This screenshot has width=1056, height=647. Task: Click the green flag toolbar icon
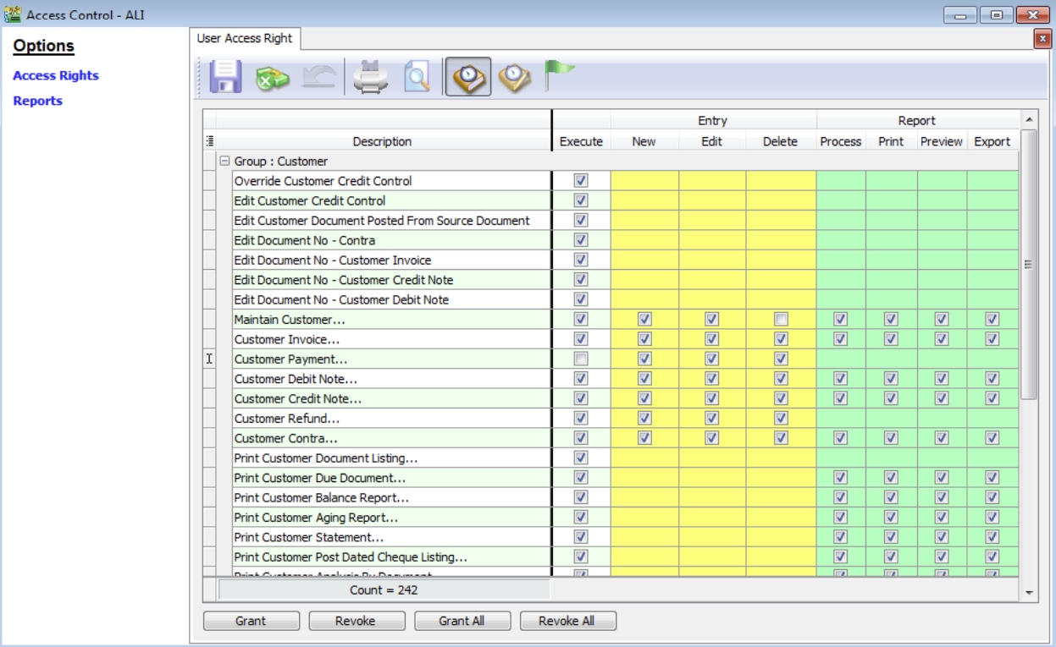click(x=557, y=74)
